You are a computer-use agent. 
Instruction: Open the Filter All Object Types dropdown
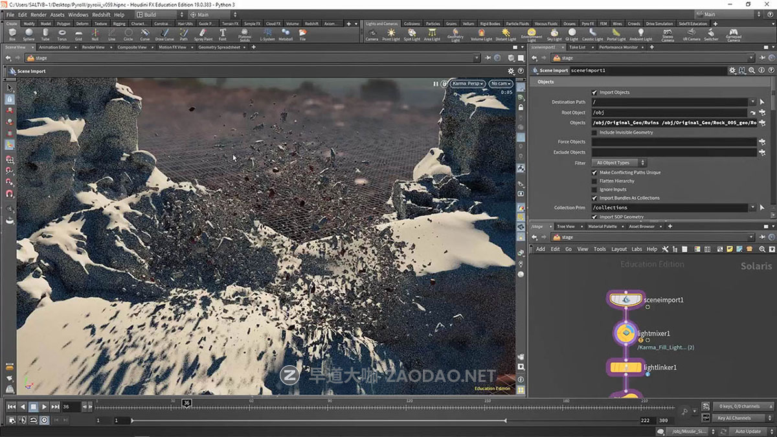[x=619, y=163]
